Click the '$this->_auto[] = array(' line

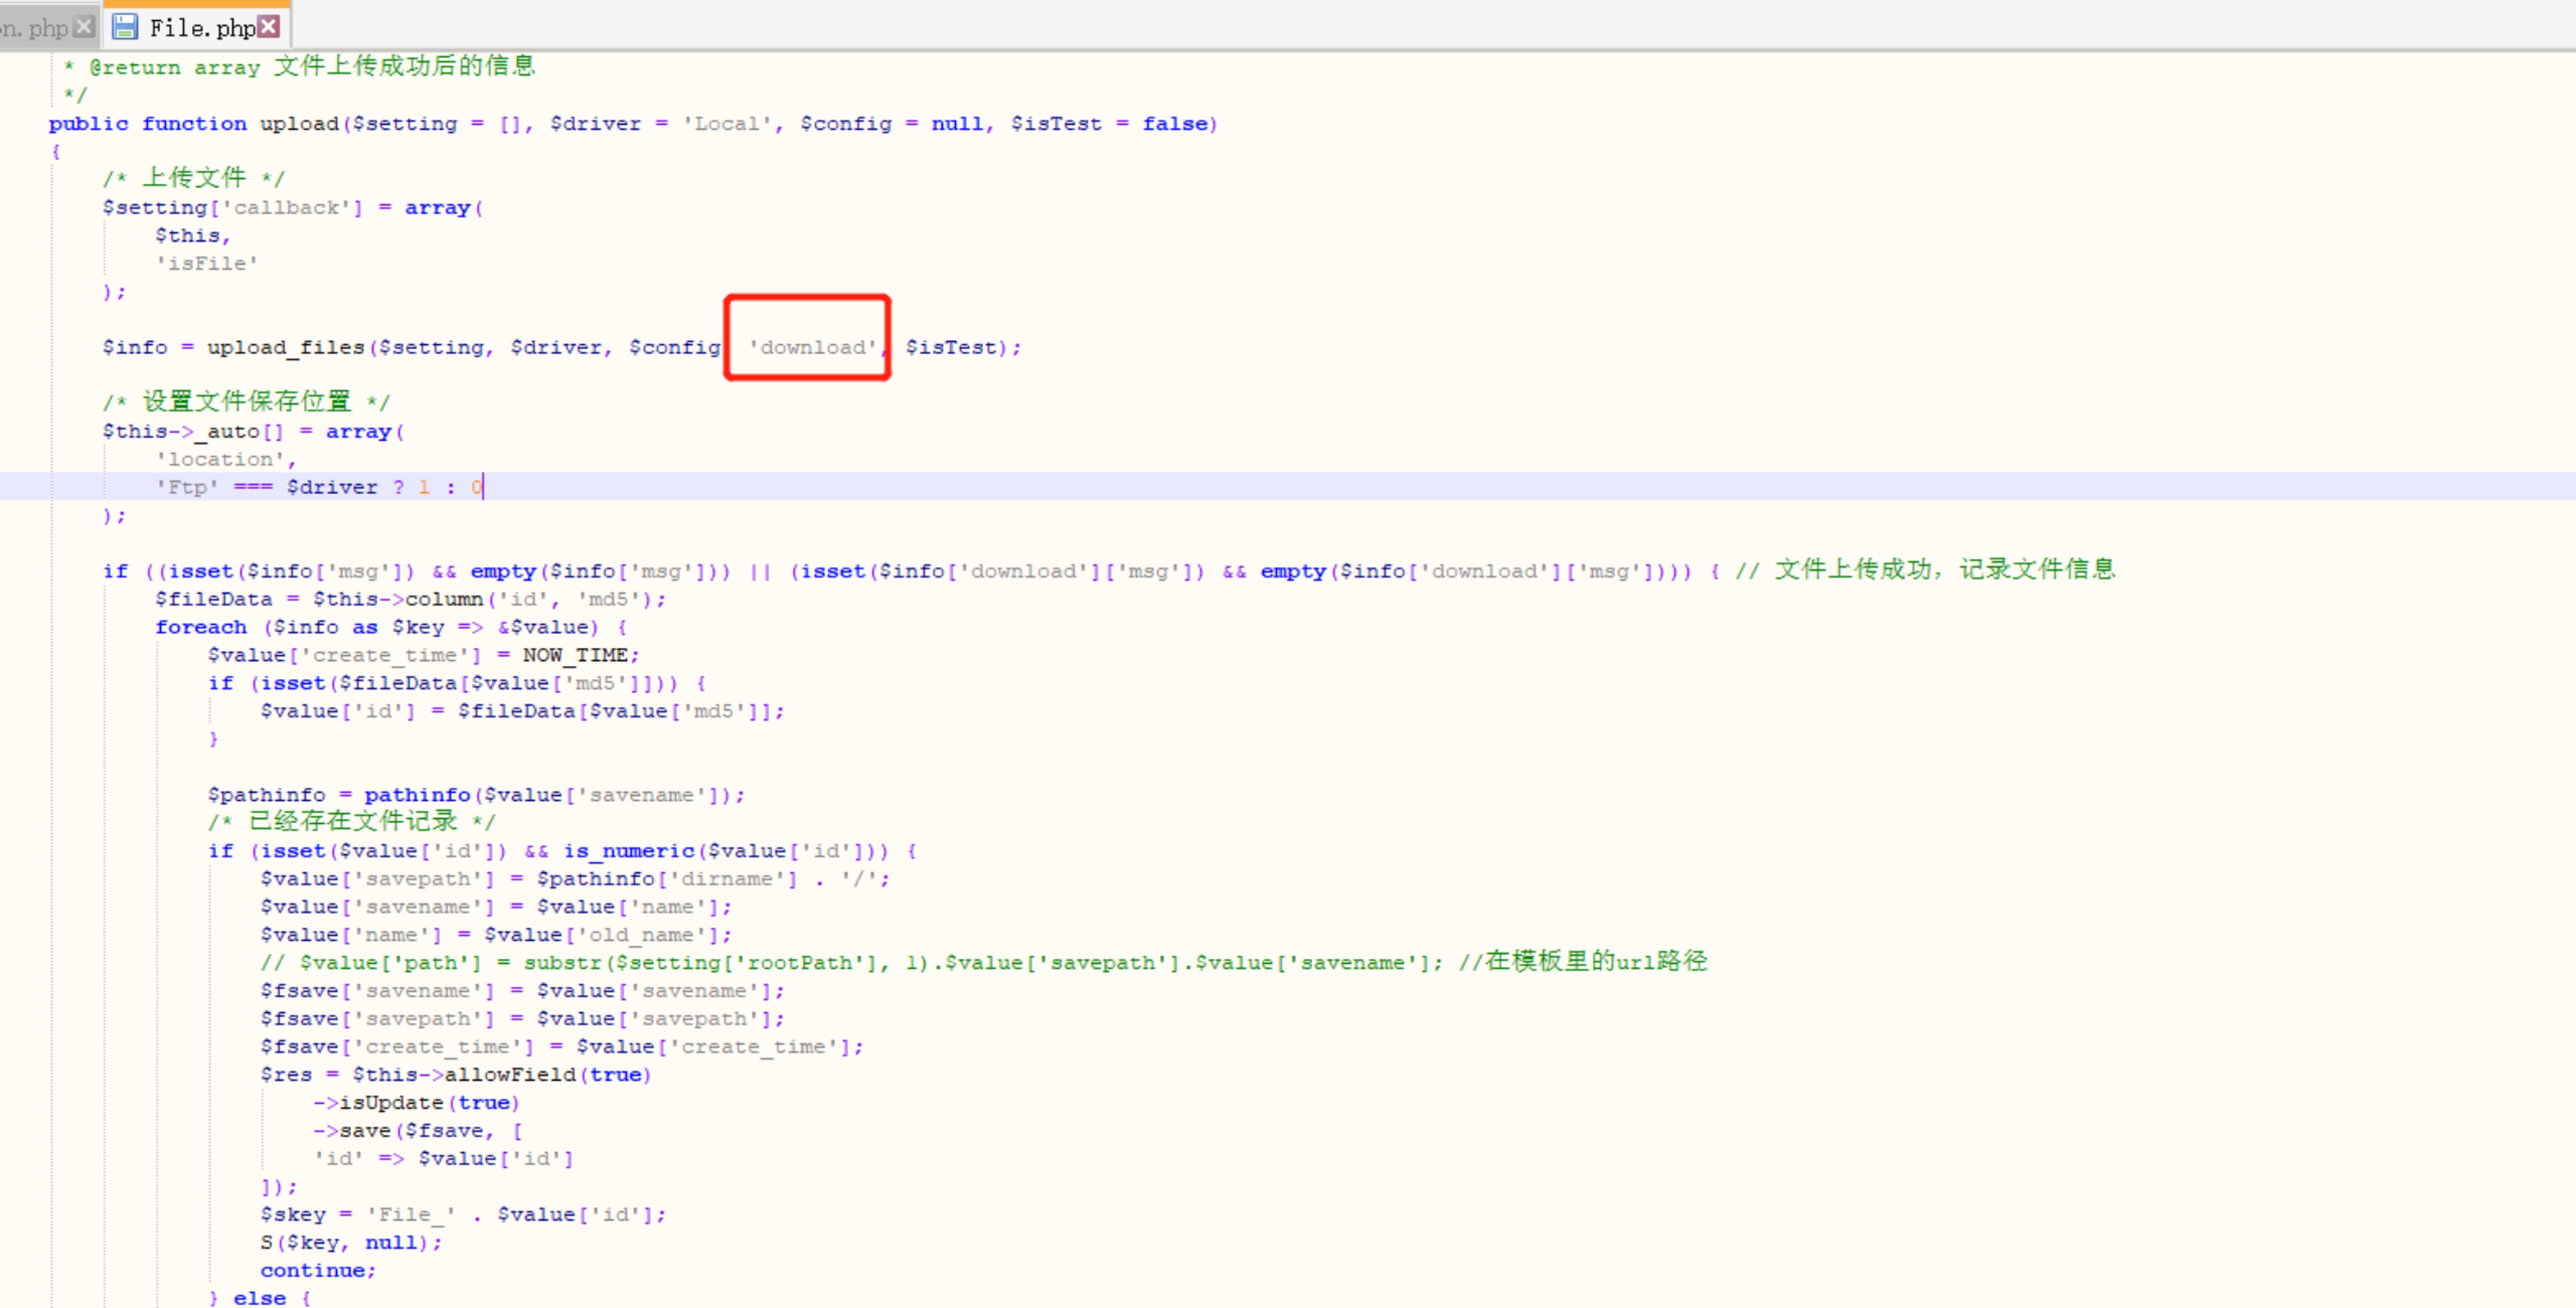pos(253,432)
